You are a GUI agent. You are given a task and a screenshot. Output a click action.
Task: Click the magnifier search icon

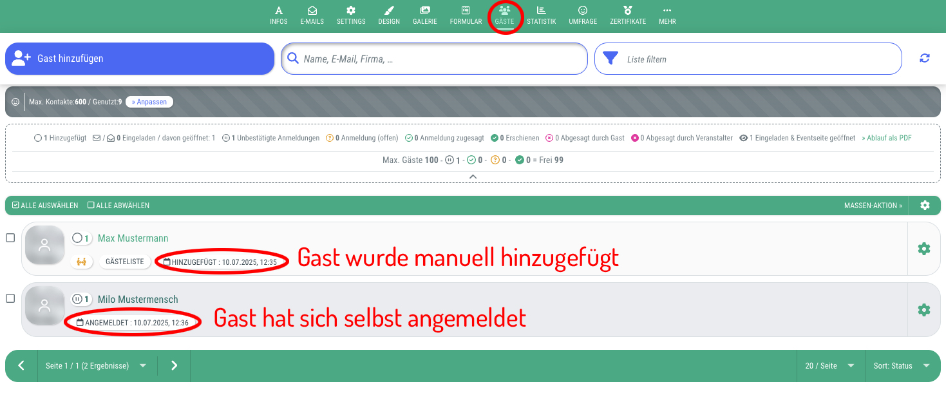293,59
